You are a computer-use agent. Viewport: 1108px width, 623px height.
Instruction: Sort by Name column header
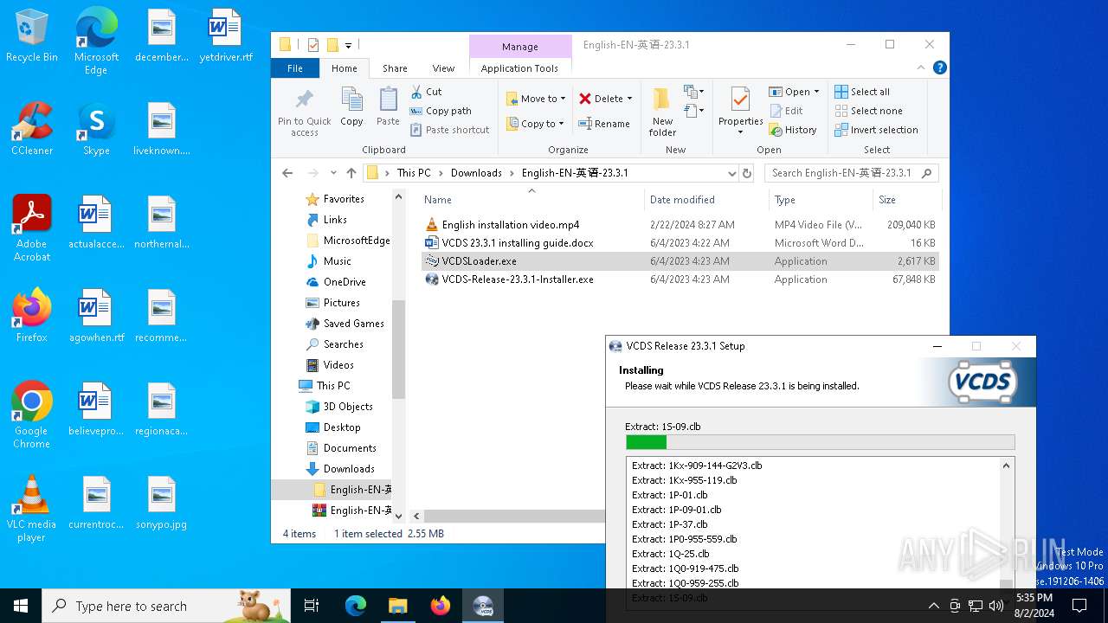[531, 200]
